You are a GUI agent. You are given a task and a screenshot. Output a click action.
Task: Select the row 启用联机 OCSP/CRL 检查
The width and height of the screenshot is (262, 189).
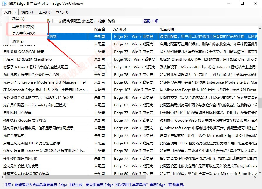129,52
